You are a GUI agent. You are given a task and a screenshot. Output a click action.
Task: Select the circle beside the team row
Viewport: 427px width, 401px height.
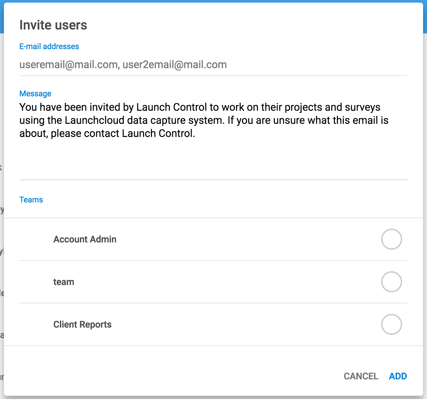click(x=391, y=282)
